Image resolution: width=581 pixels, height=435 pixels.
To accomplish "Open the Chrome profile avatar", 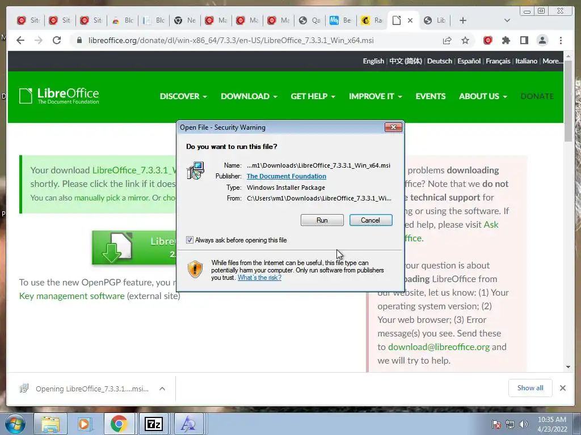I will 542,40.
